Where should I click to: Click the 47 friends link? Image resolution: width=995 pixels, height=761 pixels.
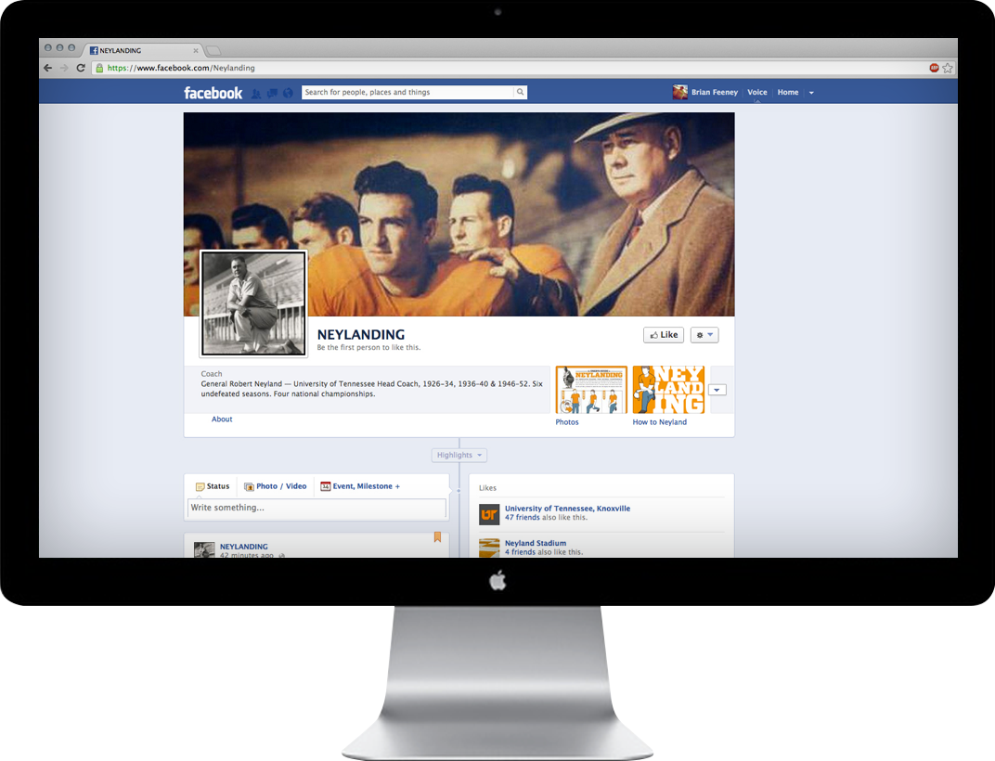coord(523,517)
